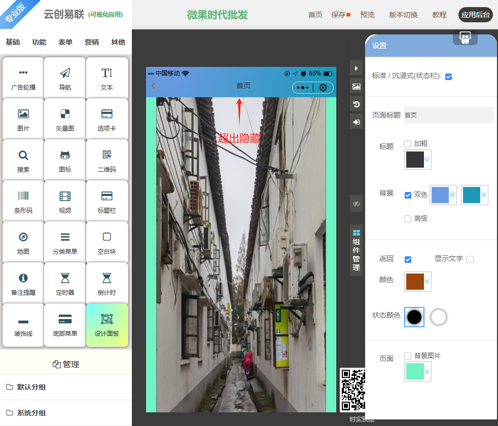Toggle the 标准/沉浸式 status bar checkbox
Image resolution: width=498 pixels, height=426 pixels.
448,76
